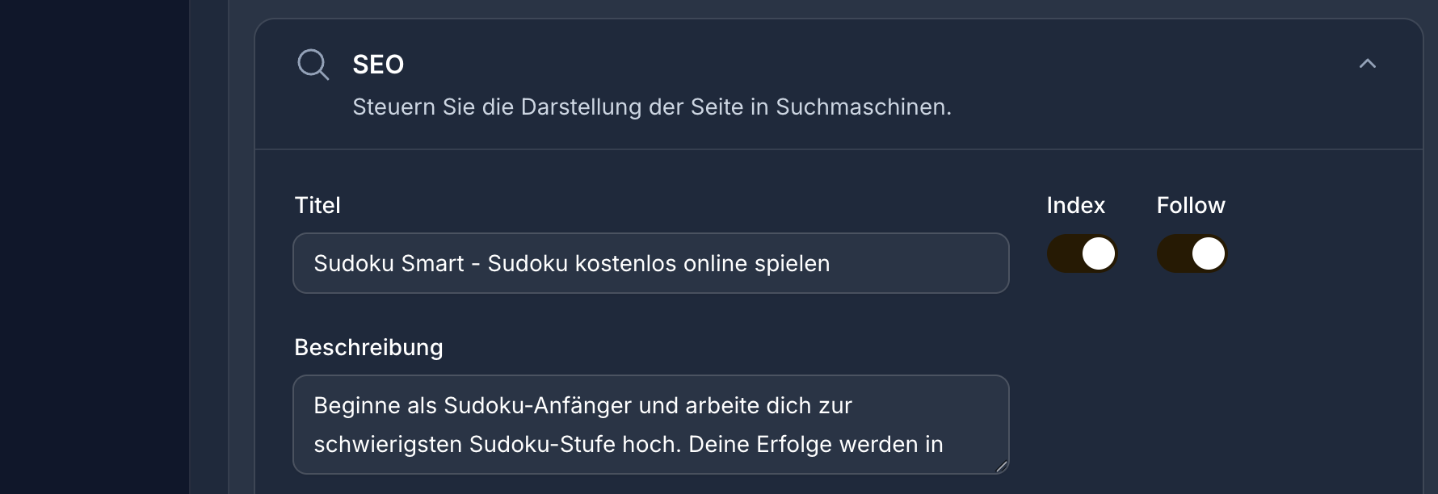Viewport: 1438px width, 494px height.
Task: Click the magnifying glass icon beside SEO
Action: pos(314,65)
